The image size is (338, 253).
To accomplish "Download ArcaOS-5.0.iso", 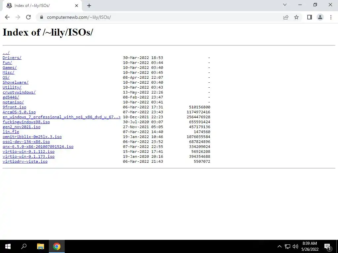I will pos(19,112).
